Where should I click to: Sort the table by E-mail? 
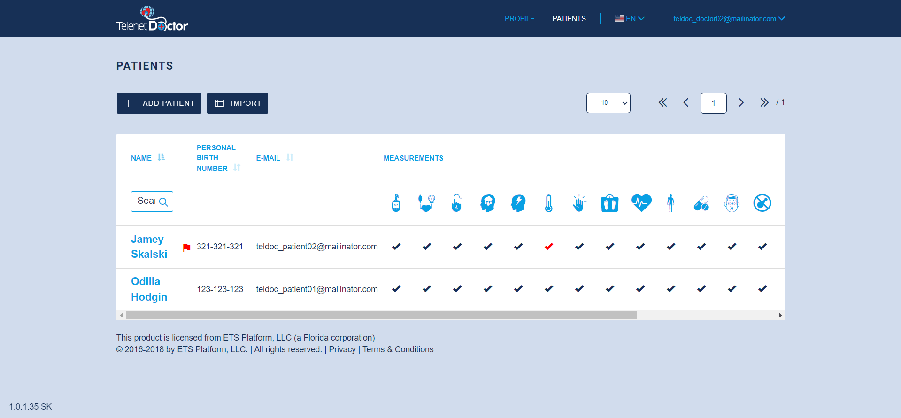click(x=290, y=157)
